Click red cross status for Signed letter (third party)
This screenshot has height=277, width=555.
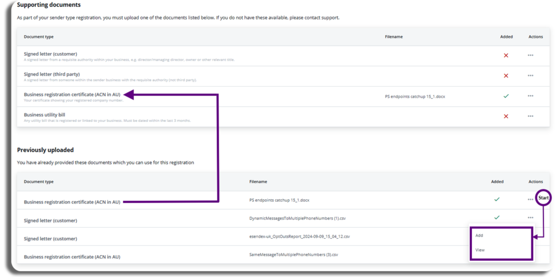[x=506, y=76]
